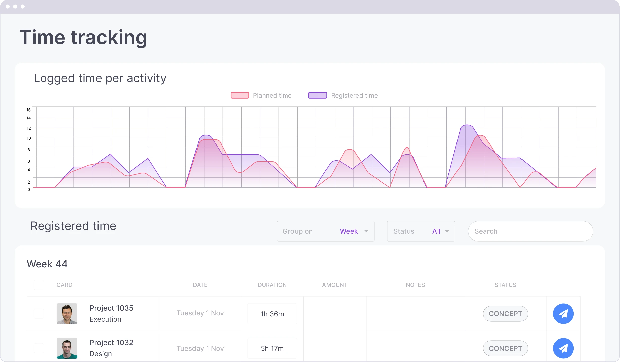The width and height of the screenshot is (620, 362).
Task: Check the select-all checkbox in the table header
Action: point(39,285)
